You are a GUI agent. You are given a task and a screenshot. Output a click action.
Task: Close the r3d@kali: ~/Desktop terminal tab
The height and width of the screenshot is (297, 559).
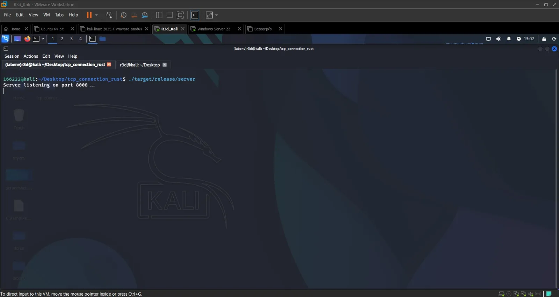(x=165, y=65)
